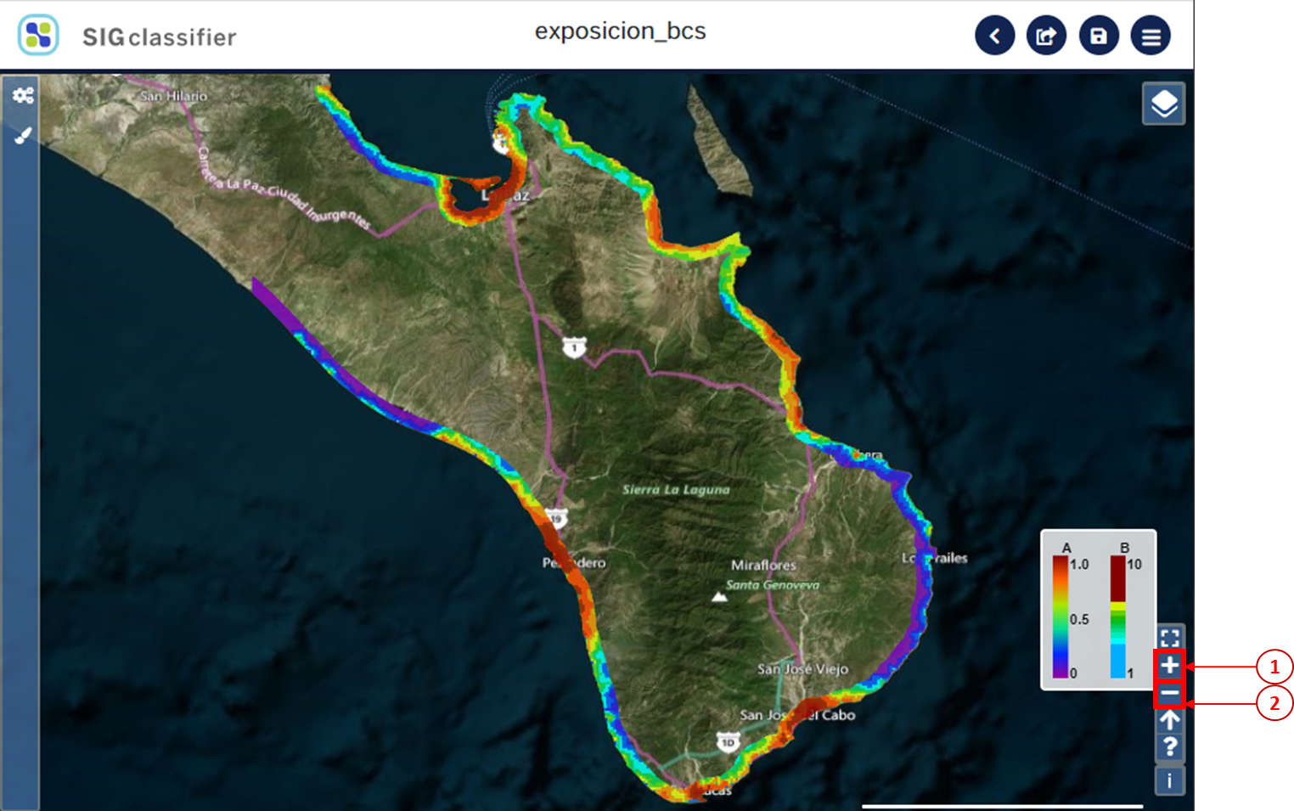The width and height of the screenshot is (1294, 811).
Task: Click the share/export button
Action: pos(1046,36)
